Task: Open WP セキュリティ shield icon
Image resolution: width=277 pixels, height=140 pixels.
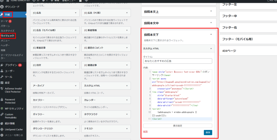Action: [x=2, y=109]
